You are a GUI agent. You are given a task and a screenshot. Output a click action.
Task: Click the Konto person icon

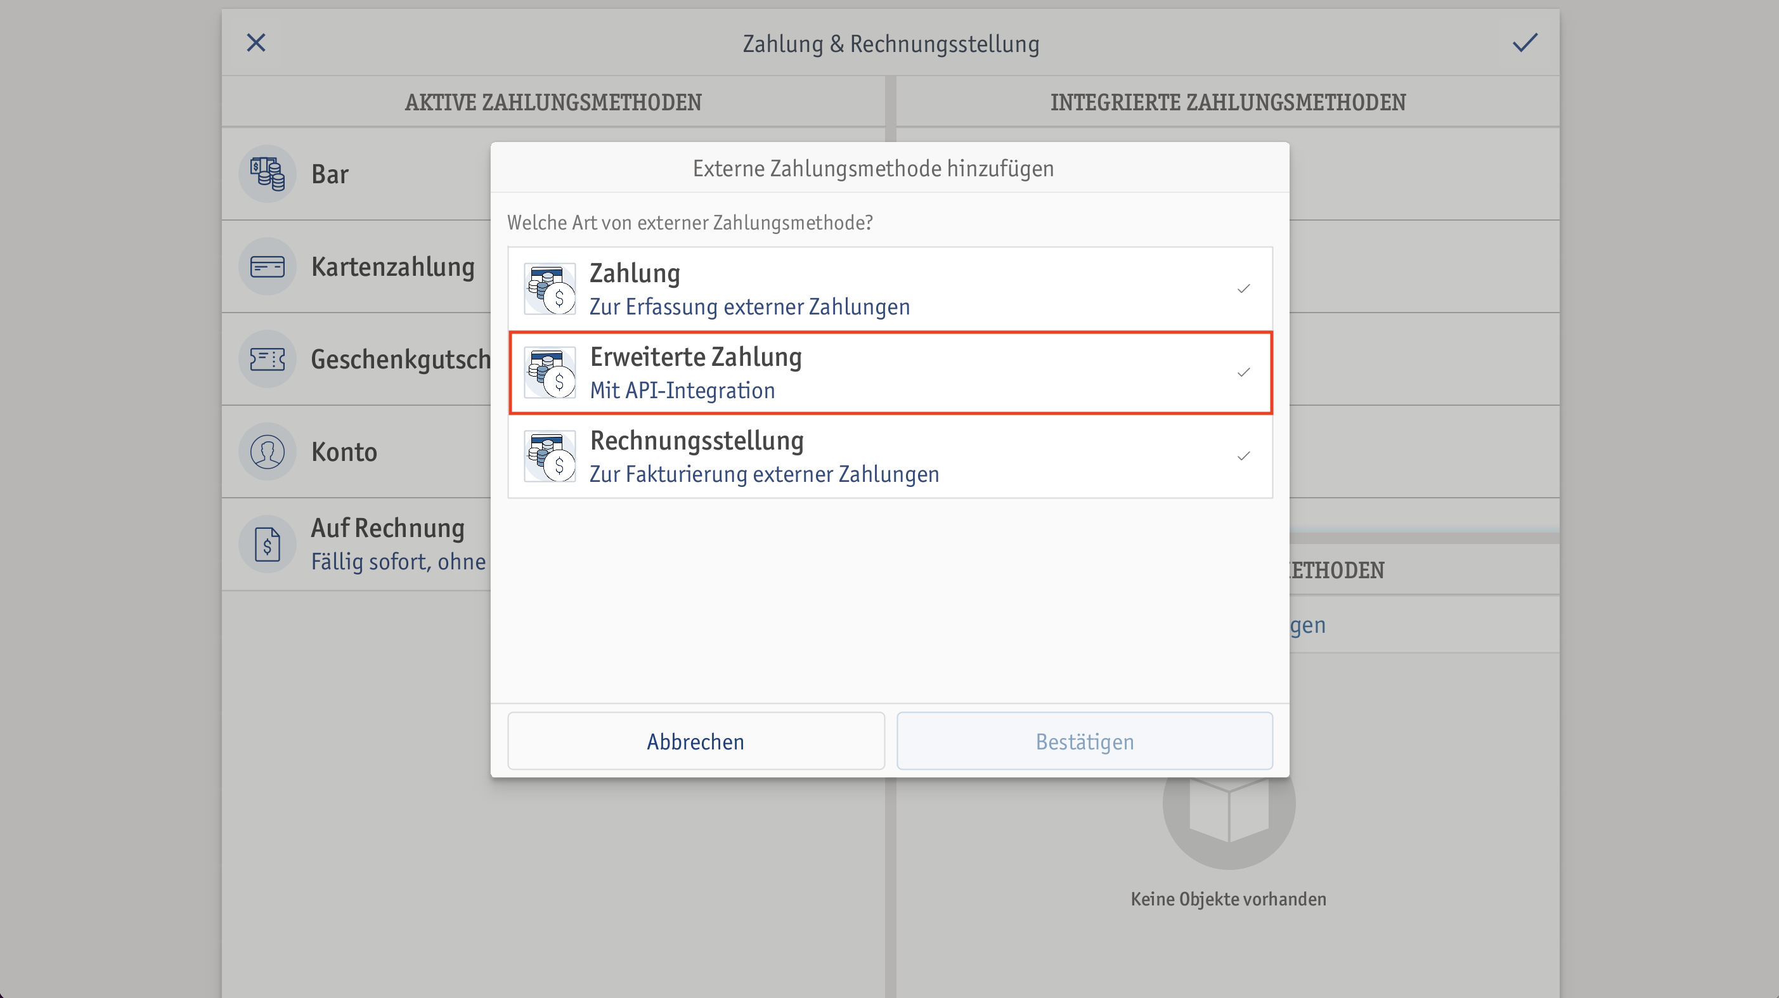268,451
